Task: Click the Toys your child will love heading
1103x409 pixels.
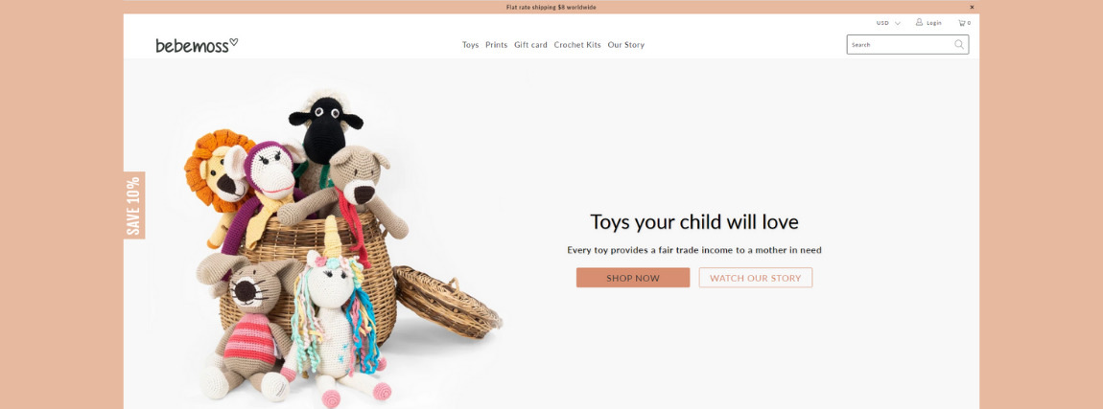Action: pyautogui.click(x=694, y=222)
